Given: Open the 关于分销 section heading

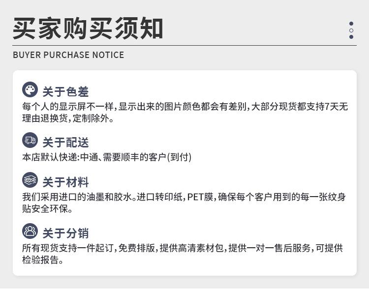Looking at the screenshot, I should click(x=65, y=233).
